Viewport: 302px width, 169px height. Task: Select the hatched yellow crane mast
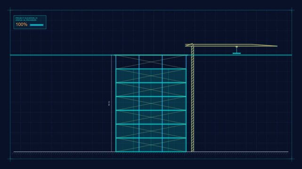(193, 99)
